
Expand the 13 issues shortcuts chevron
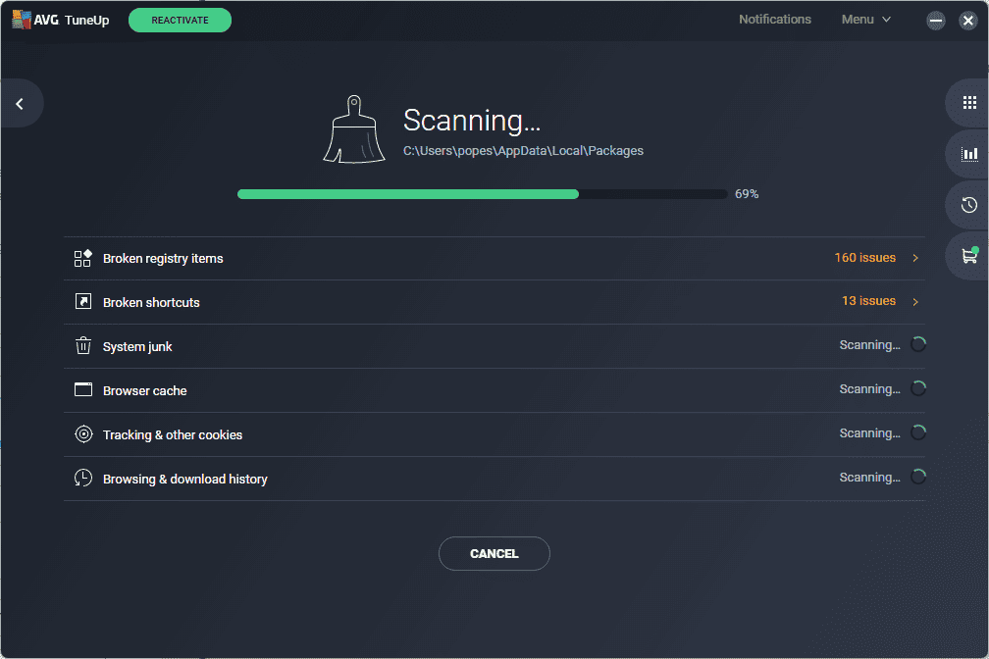(x=915, y=302)
